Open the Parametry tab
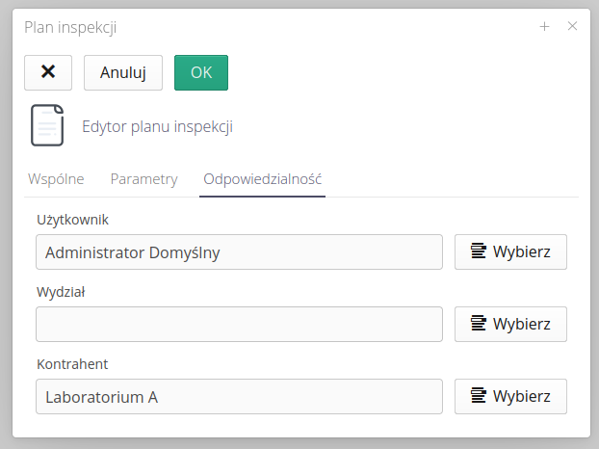This screenshot has height=449, width=599. tap(144, 179)
